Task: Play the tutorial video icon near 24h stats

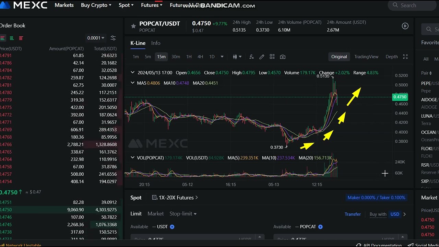Action: click(405, 26)
